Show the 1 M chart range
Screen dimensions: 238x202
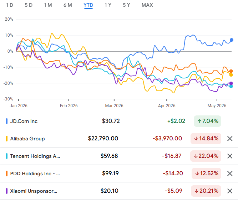[48, 5]
